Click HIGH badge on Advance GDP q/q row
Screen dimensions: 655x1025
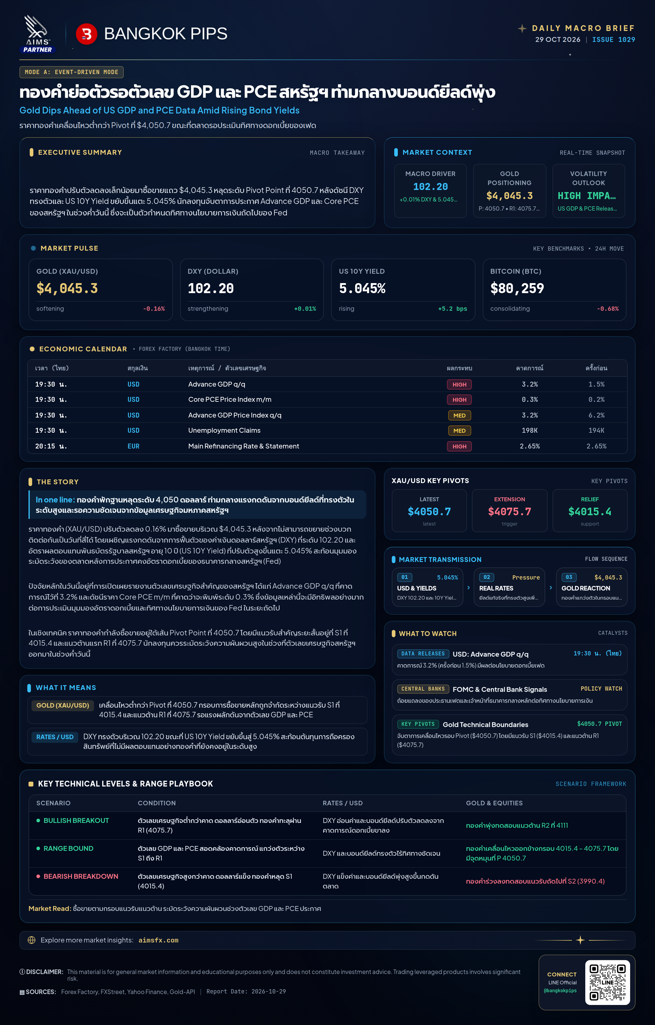coord(459,384)
